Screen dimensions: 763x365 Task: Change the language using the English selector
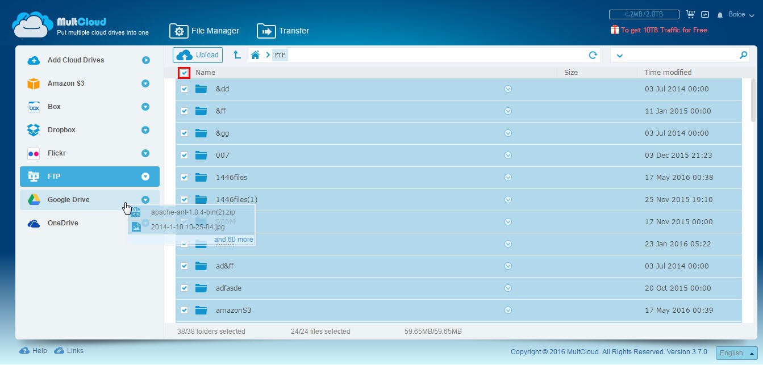[x=736, y=353]
